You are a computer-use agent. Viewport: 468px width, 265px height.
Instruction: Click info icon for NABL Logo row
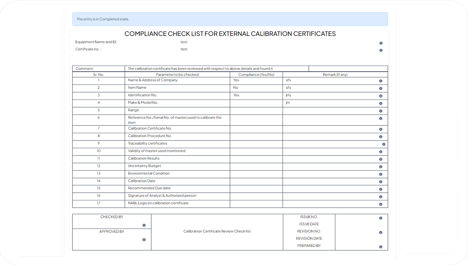[381, 204]
